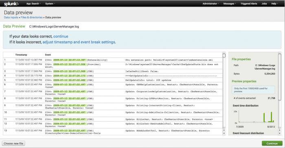This screenshot has width=285, height=148.
Task: Open the System dropdown menu
Action: point(50,4)
